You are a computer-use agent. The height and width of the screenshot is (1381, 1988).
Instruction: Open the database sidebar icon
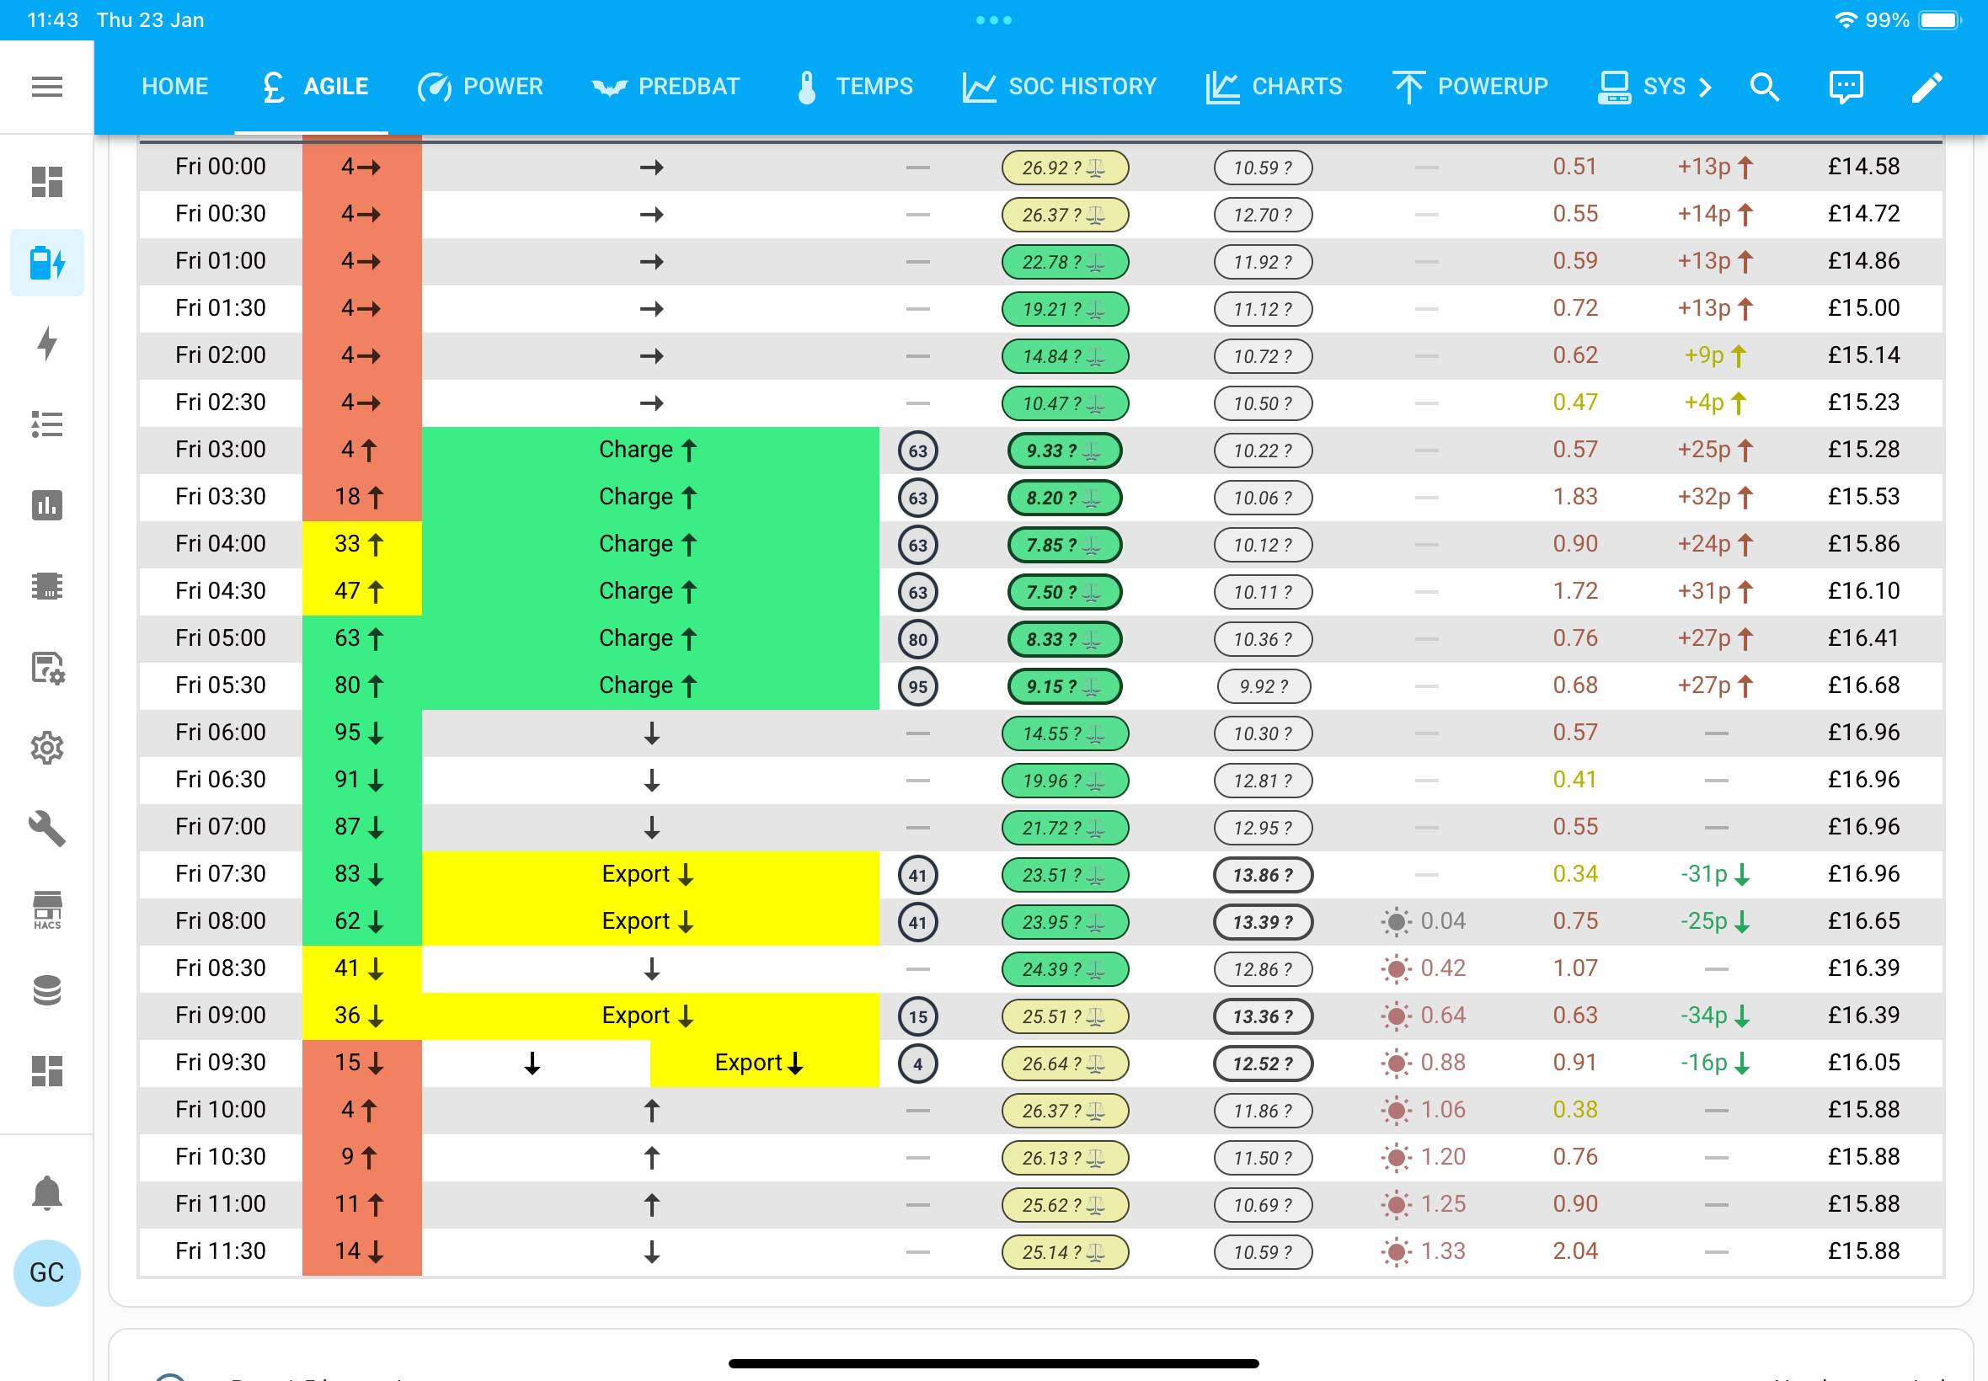[x=46, y=990]
